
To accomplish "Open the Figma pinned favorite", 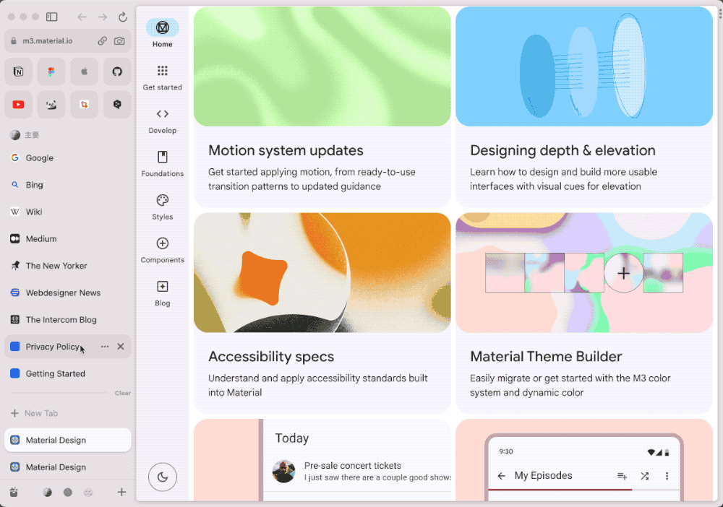I will [51, 71].
